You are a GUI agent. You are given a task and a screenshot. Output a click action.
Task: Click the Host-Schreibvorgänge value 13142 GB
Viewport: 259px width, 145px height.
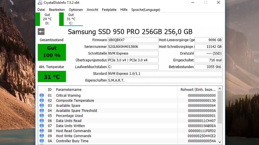pyautogui.click(x=209, y=47)
